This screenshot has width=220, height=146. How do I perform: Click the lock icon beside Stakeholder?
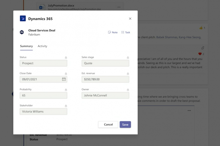click(x=66, y=106)
